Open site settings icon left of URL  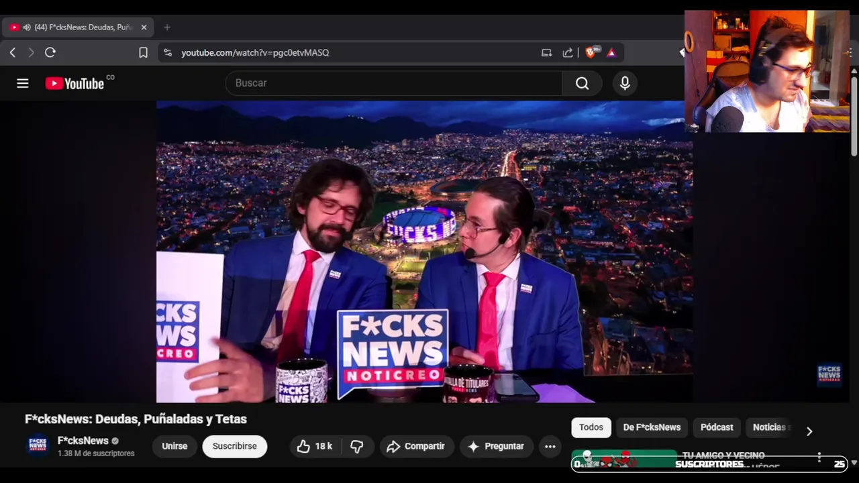point(168,52)
